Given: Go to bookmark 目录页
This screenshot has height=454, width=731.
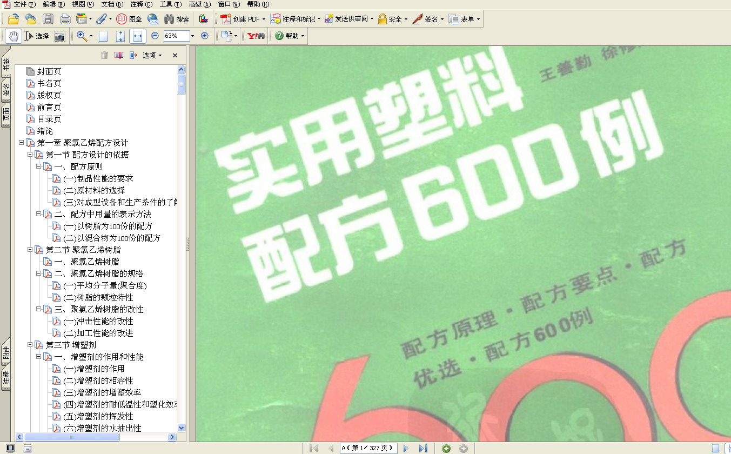Looking at the screenshot, I should point(49,119).
